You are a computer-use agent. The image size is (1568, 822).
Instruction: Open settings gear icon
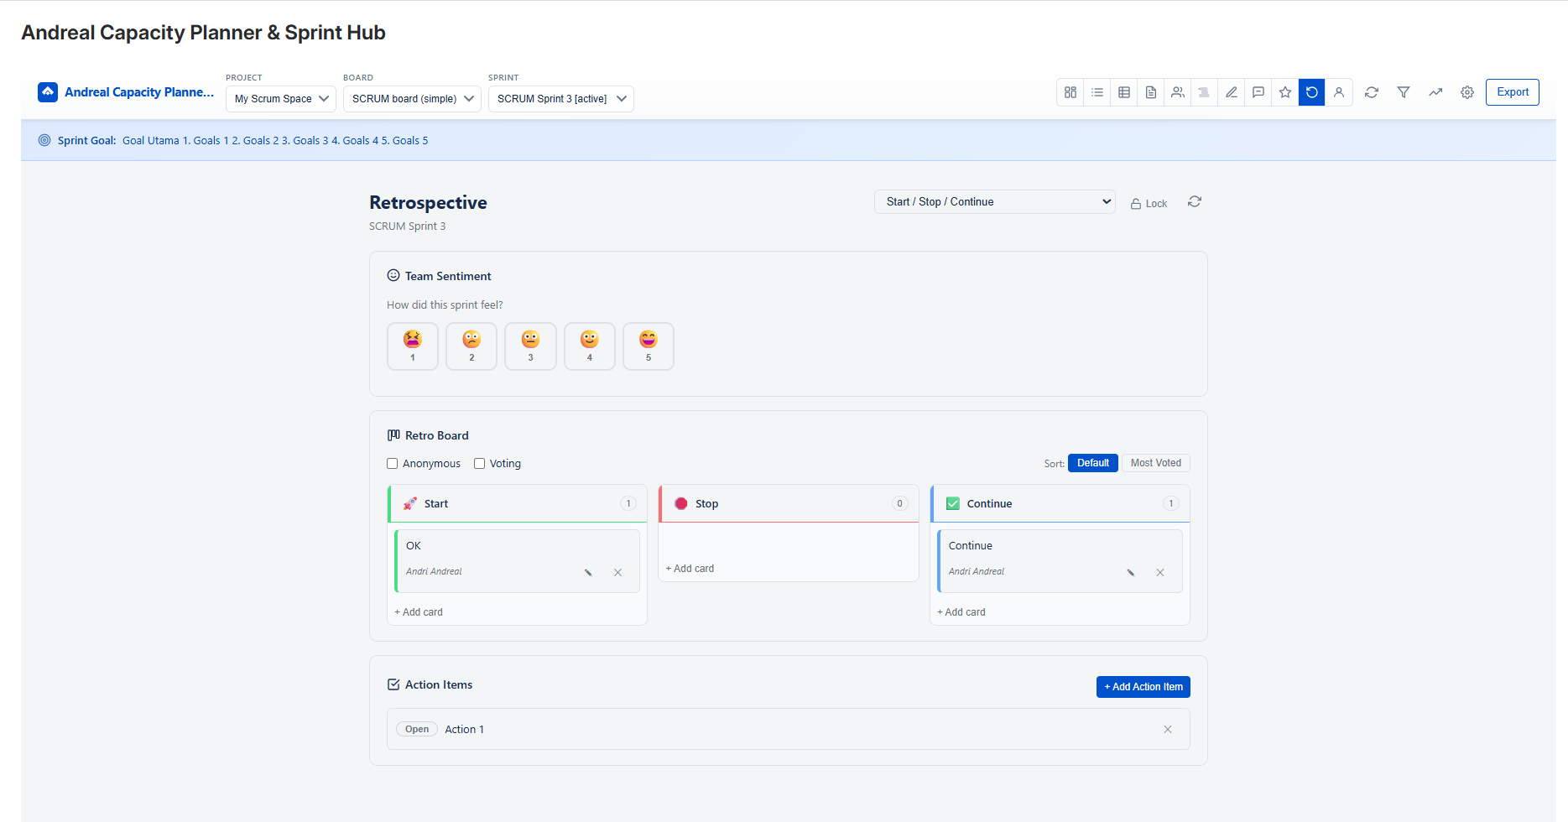(1467, 92)
